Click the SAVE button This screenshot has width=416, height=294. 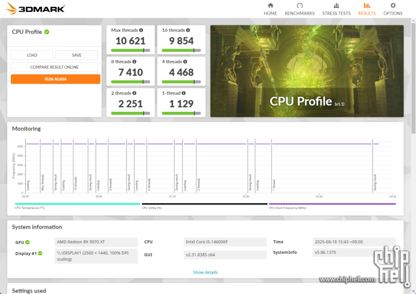point(77,55)
